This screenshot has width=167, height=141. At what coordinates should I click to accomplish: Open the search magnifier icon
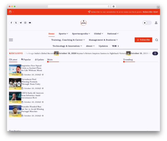tap(157, 40)
